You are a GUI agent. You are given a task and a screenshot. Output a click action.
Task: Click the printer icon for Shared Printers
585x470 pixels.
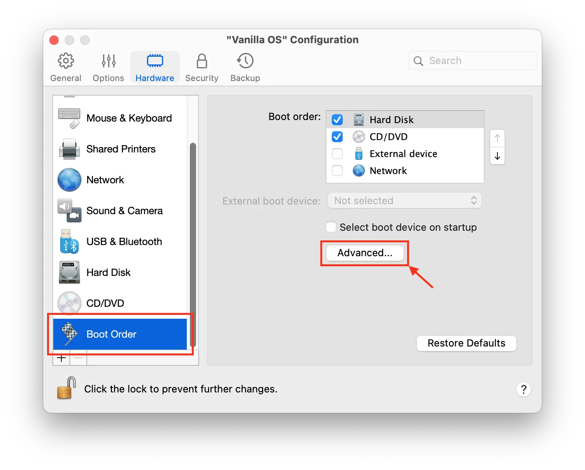69,149
